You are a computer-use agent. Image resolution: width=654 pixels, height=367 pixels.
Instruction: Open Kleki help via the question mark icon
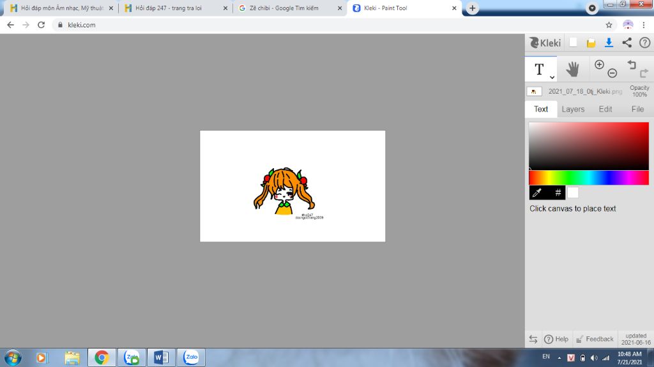(x=645, y=43)
